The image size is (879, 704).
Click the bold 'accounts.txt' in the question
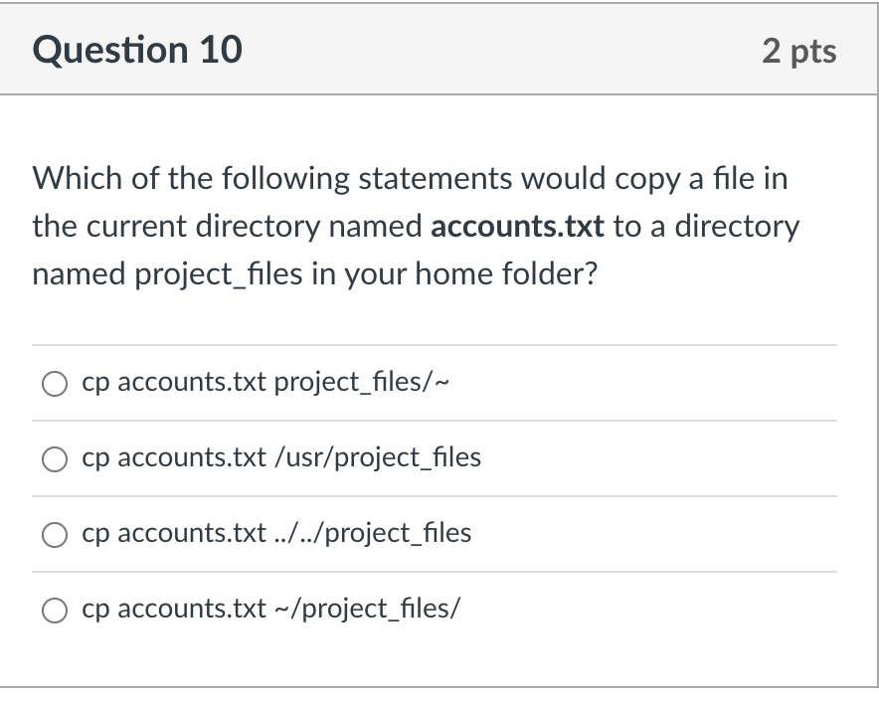tap(517, 227)
